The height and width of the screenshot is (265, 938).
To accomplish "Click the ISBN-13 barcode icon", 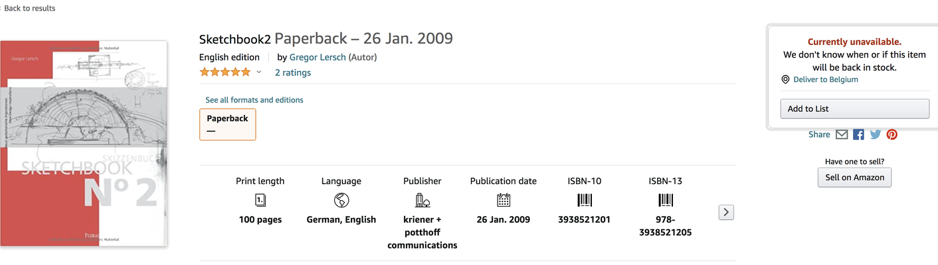I will click(x=666, y=200).
